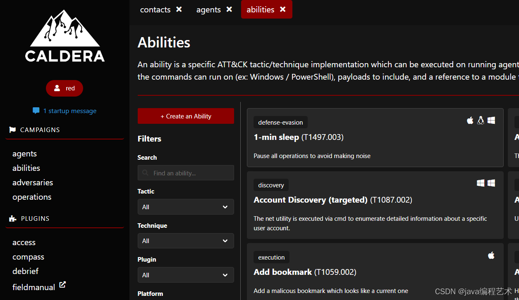
Task: Click the CALDERA mountain logo
Action: pos(65,36)
